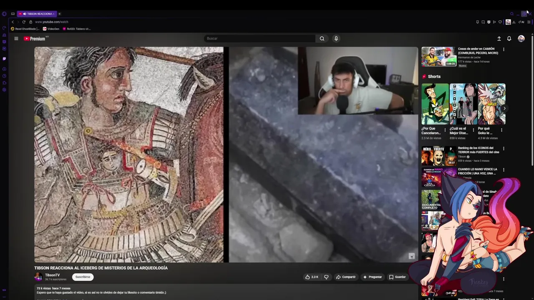Open a new browser tab

tap(59, 14)
